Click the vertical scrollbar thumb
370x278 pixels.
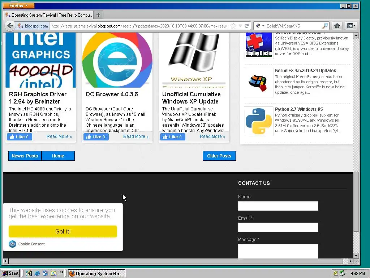[x=356, y=201]
